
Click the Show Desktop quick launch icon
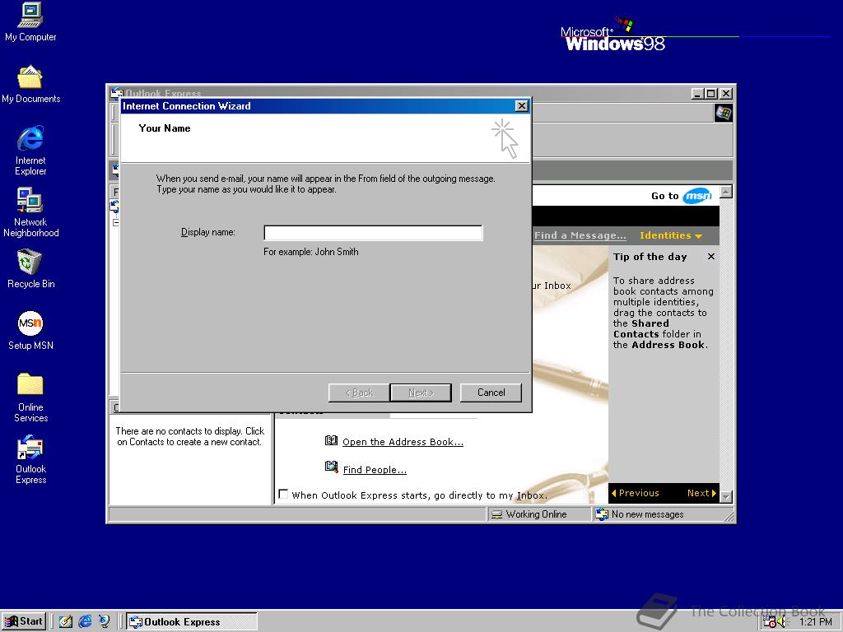click(x=66, y=621)
